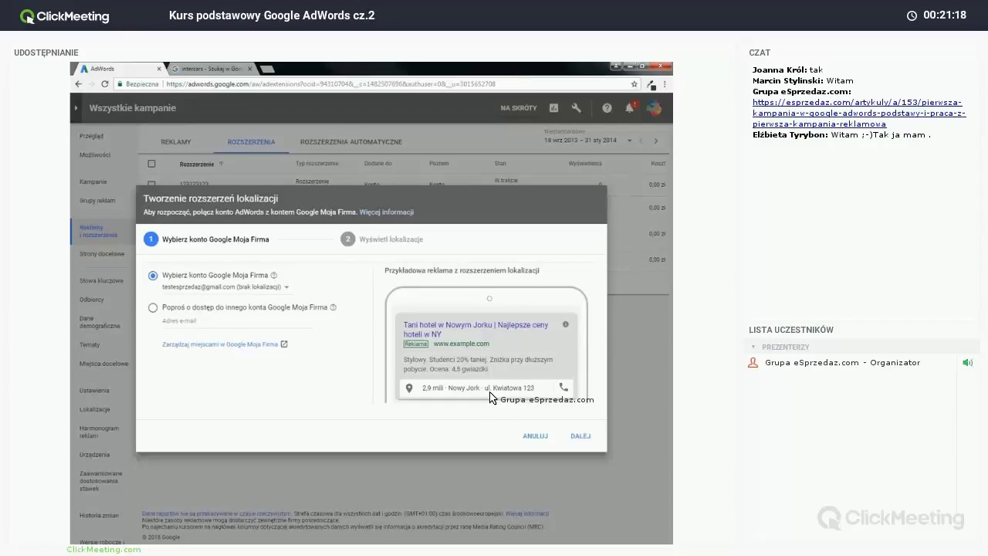Viewport: 988px width, 556px height.
Task: Click Więcej informacji link in page footer
Action: [x=527, y=514]
